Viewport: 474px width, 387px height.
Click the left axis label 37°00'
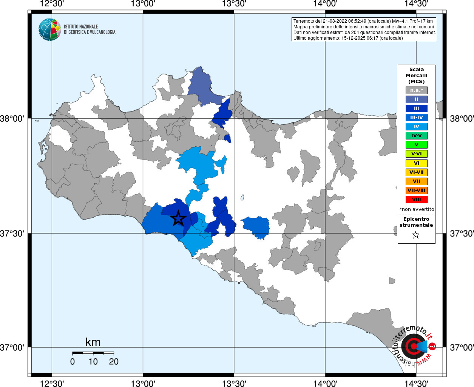coord(12,347)
